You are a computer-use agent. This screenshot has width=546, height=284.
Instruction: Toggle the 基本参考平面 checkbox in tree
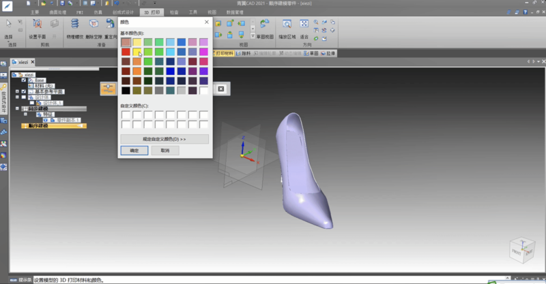tap(24, 91)
